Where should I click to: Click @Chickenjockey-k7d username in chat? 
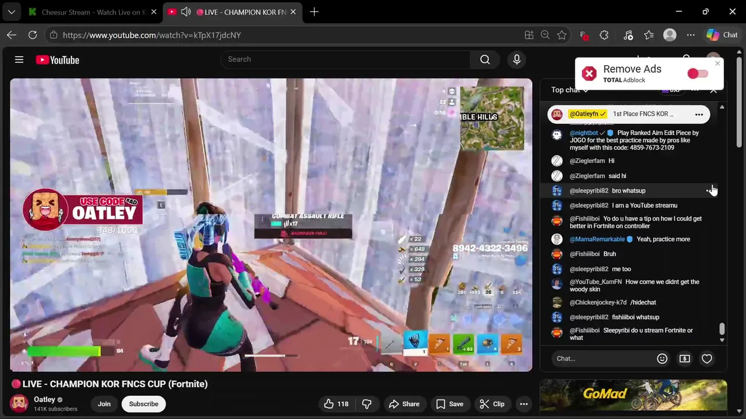(x=598, y=303)
